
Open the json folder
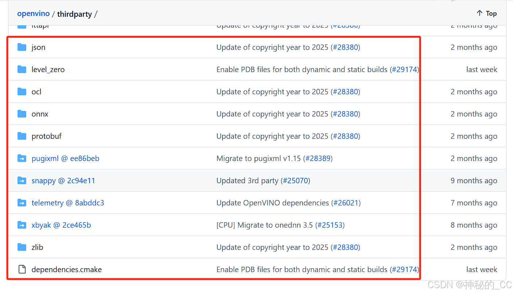point(38,47)
